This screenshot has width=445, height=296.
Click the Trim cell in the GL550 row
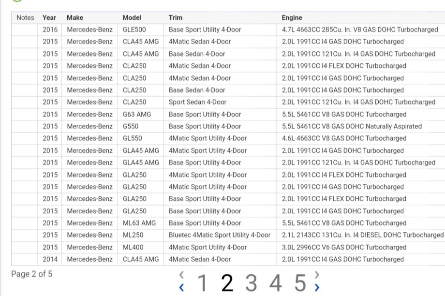pos(220,138)
